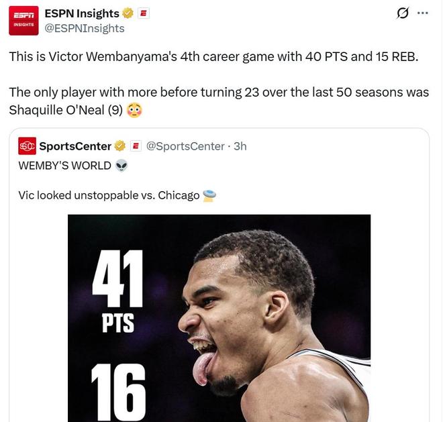The width and height of the screenshot is (443, 422).
Task: Open the Grok actions icon
Action: [403, 13]
